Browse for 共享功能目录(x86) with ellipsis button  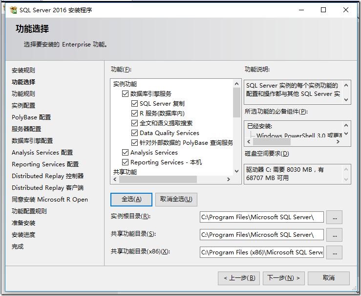click(x=335, y=252)
